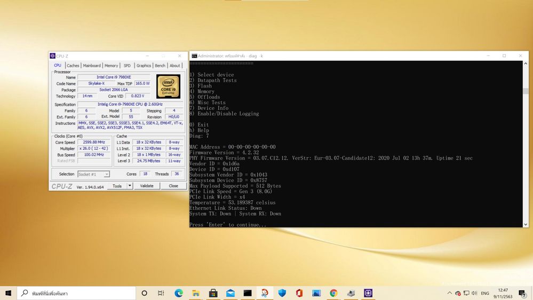Image resolution: width=533 pixels, height=300 pixels.
Task: Change ENG input language indicator
Action: 485,293
